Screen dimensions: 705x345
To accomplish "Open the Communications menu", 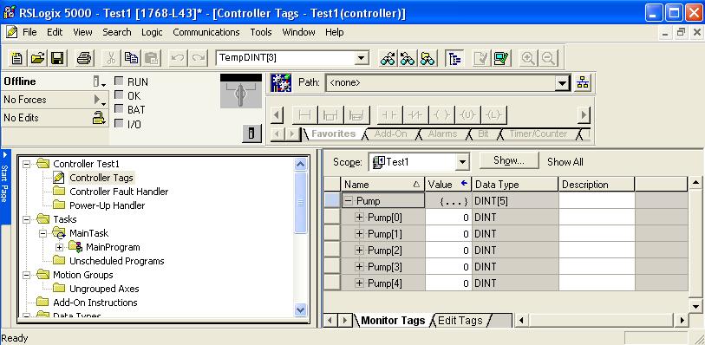I will (206, 32).
